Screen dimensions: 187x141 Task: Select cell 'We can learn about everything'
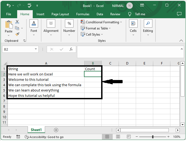tap(46, 90)
